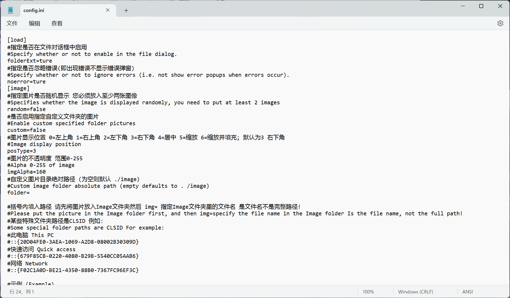Open the 文件 menu
Viewport: 510px width, 298px height.
click(x=12, y=23)
